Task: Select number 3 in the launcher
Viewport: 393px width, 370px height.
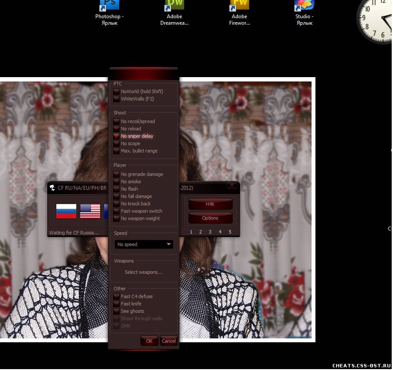Action: (210, 232)
